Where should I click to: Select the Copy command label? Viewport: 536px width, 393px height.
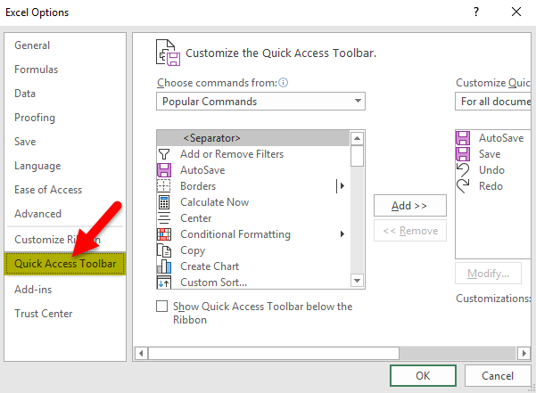pos(193,250)
